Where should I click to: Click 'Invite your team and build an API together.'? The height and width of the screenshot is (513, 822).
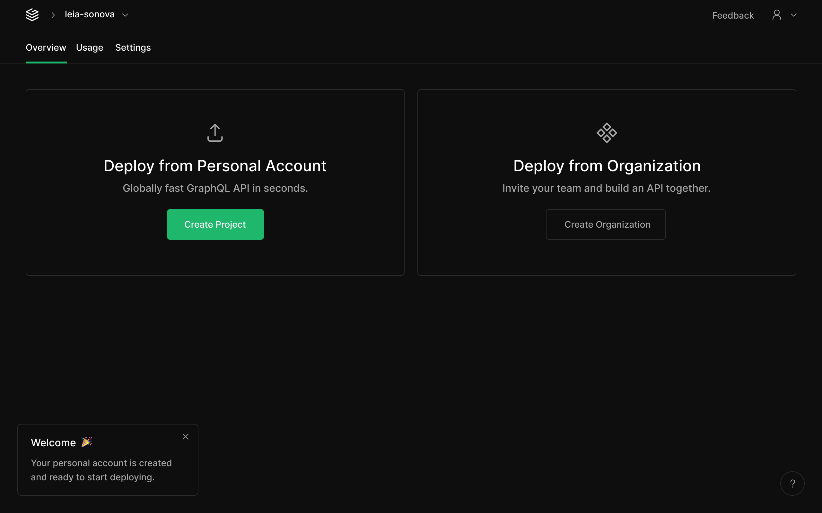point(606,188)
